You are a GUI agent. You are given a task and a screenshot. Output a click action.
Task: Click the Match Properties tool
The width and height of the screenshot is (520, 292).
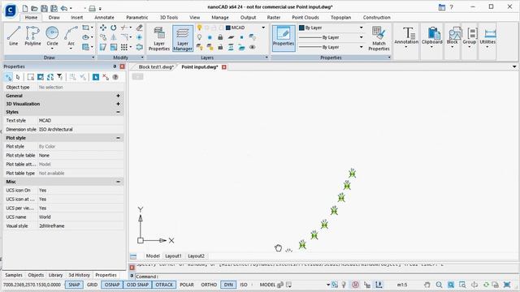pos(379,38)
